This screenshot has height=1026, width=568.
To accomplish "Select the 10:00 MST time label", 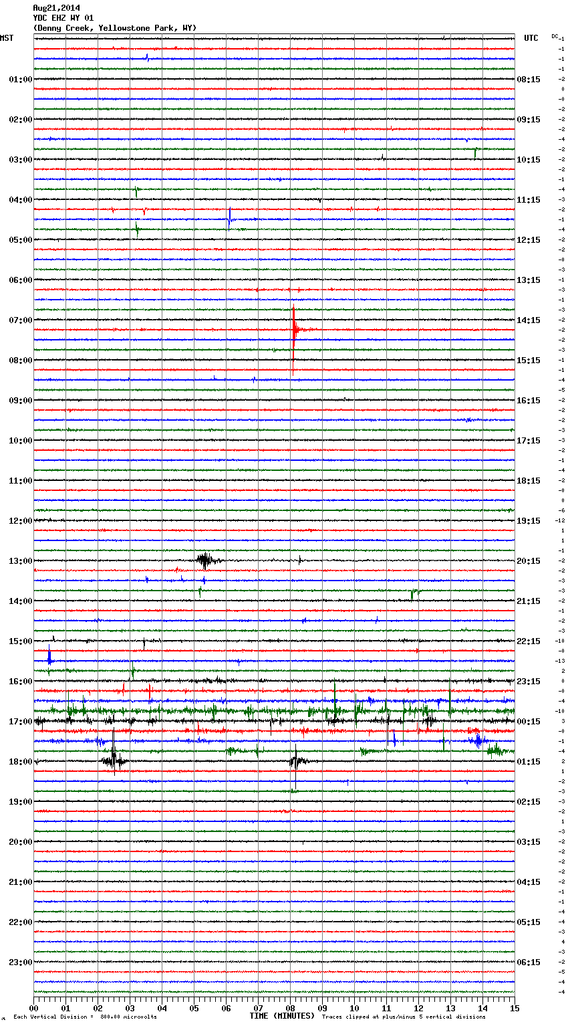I will tap(20, 441).
